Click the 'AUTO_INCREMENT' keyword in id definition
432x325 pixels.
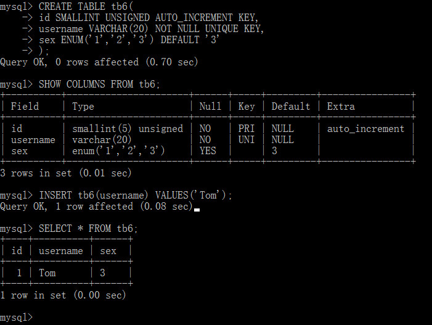[194, 18]
